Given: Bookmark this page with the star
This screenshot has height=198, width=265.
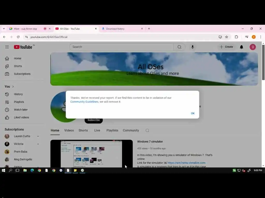Looking at the screenshot, I should pos(227,37).
